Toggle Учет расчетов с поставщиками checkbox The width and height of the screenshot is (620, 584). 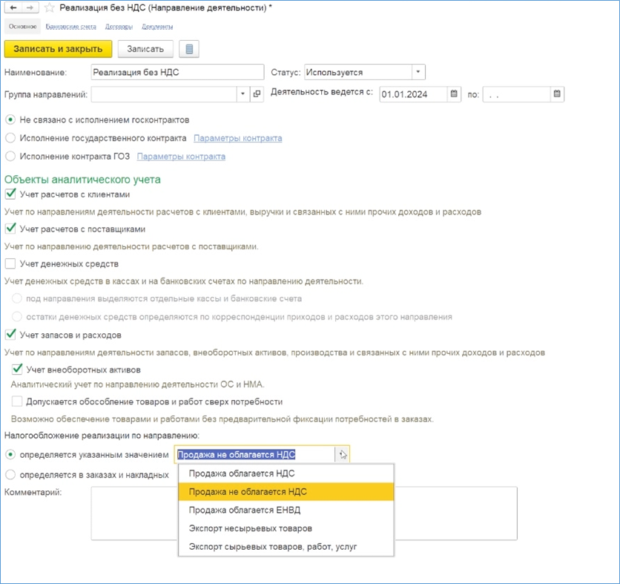10,229
